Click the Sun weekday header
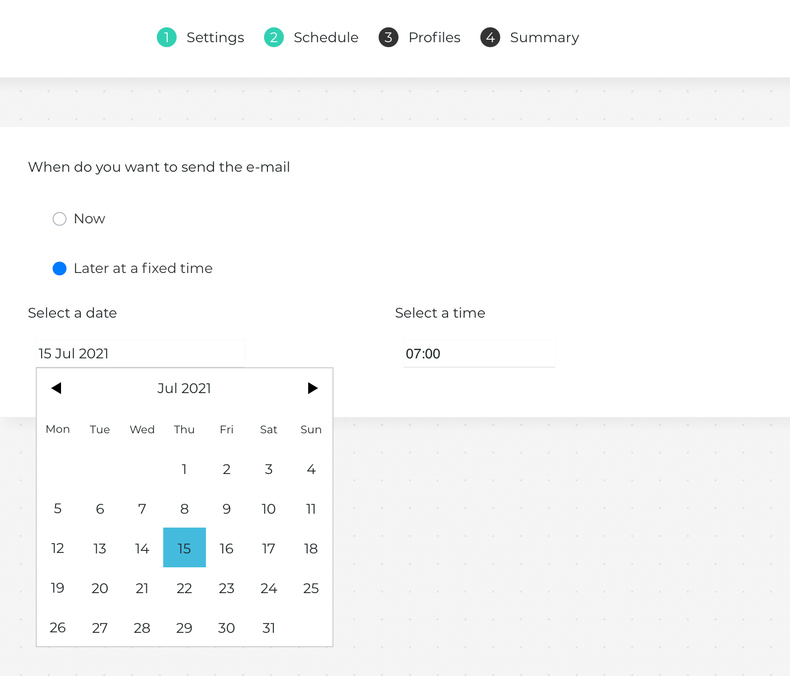Viewport: 790px width, 676px height. (x=311, y=429)
